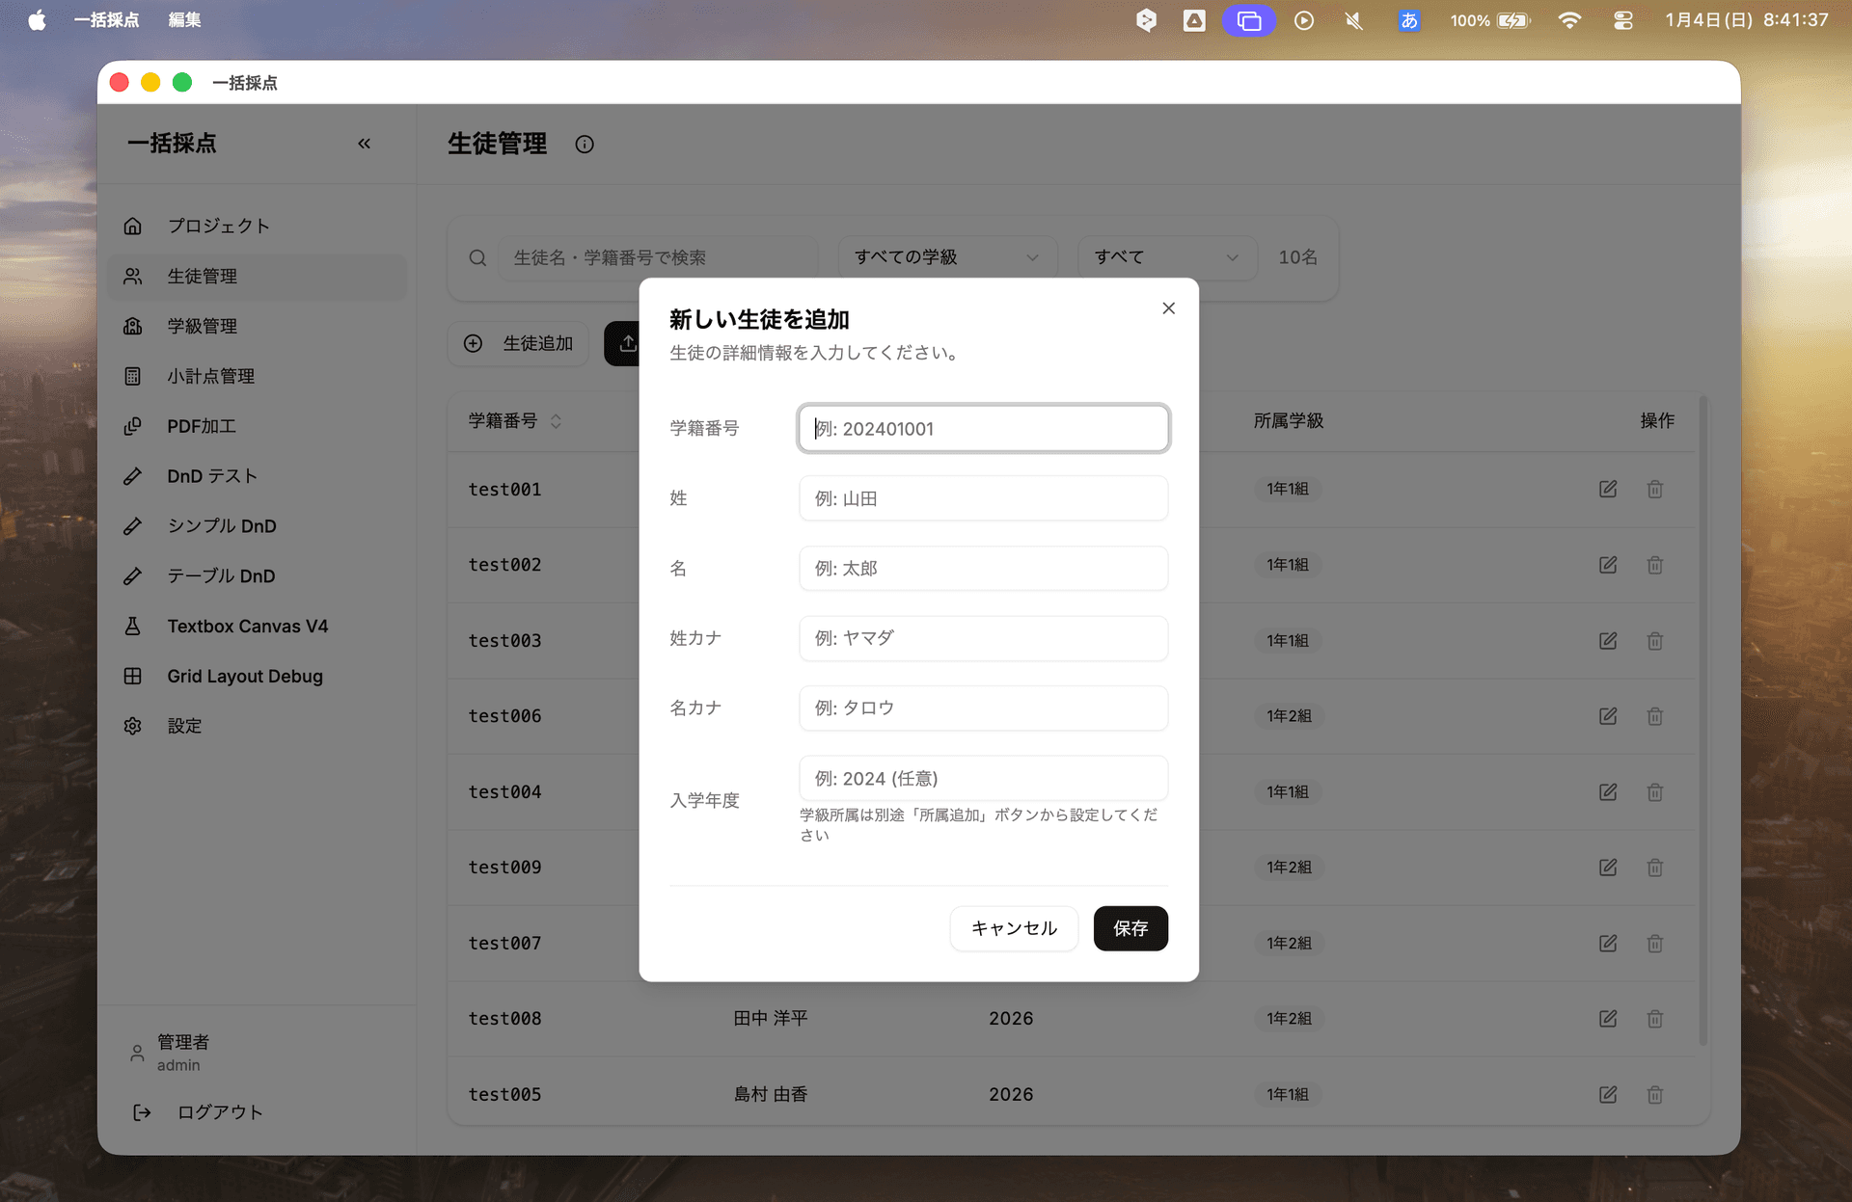Open the 編集 menu
1852x1202 pixels.
point(183,19)
